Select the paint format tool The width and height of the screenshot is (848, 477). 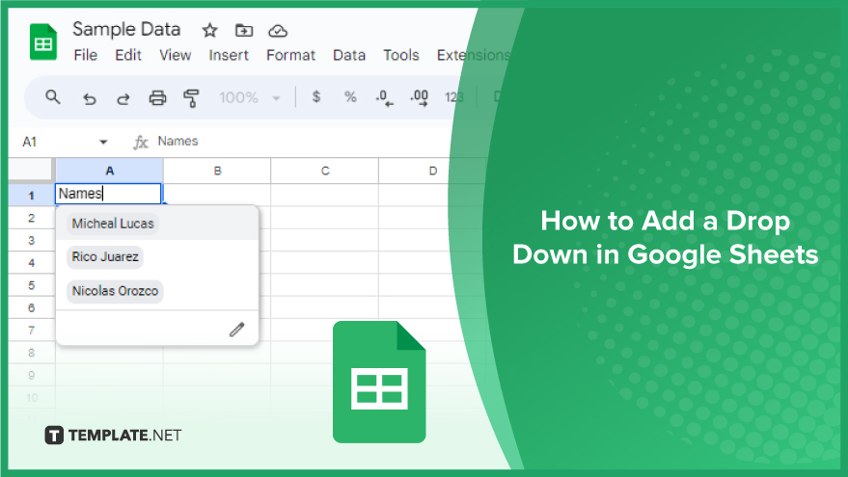191,98
